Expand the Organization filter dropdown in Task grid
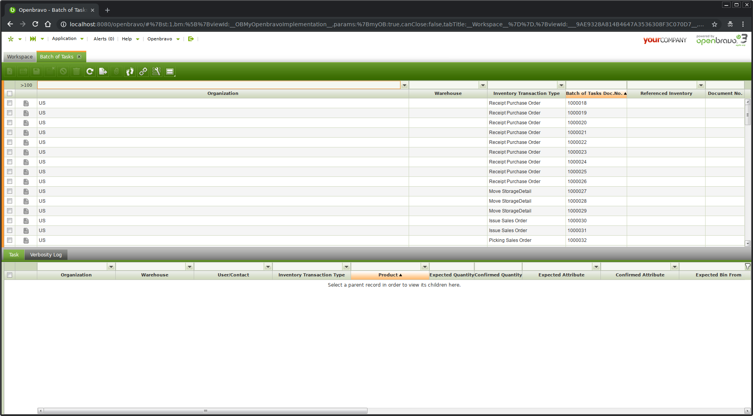This screenshot has width=753, height=416. 111,267
